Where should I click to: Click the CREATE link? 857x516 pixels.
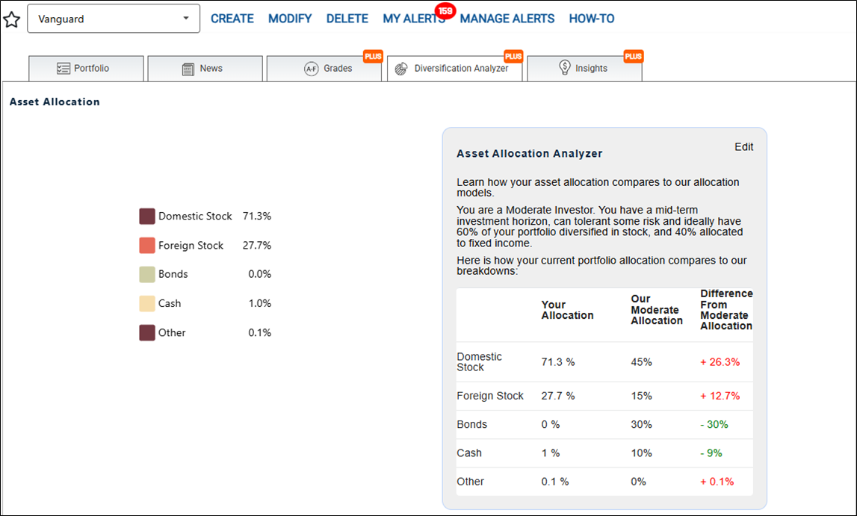(x=232, y=19)
